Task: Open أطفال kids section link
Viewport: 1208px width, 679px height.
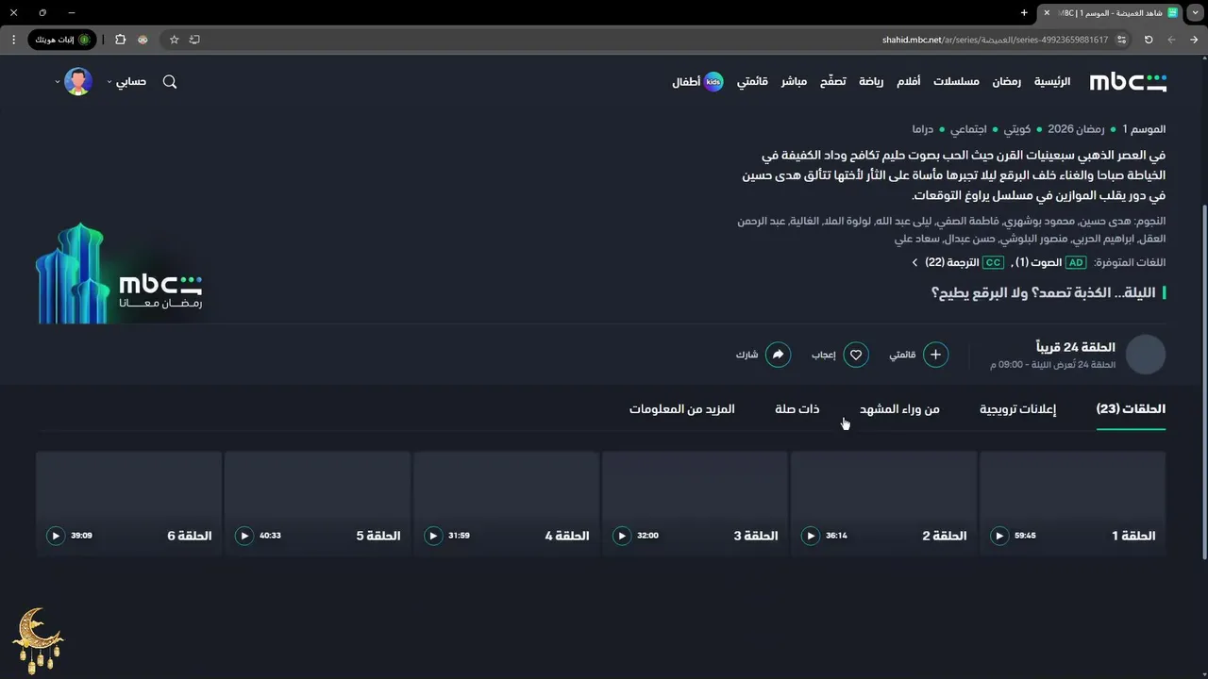Action: (x=686, y=82)
